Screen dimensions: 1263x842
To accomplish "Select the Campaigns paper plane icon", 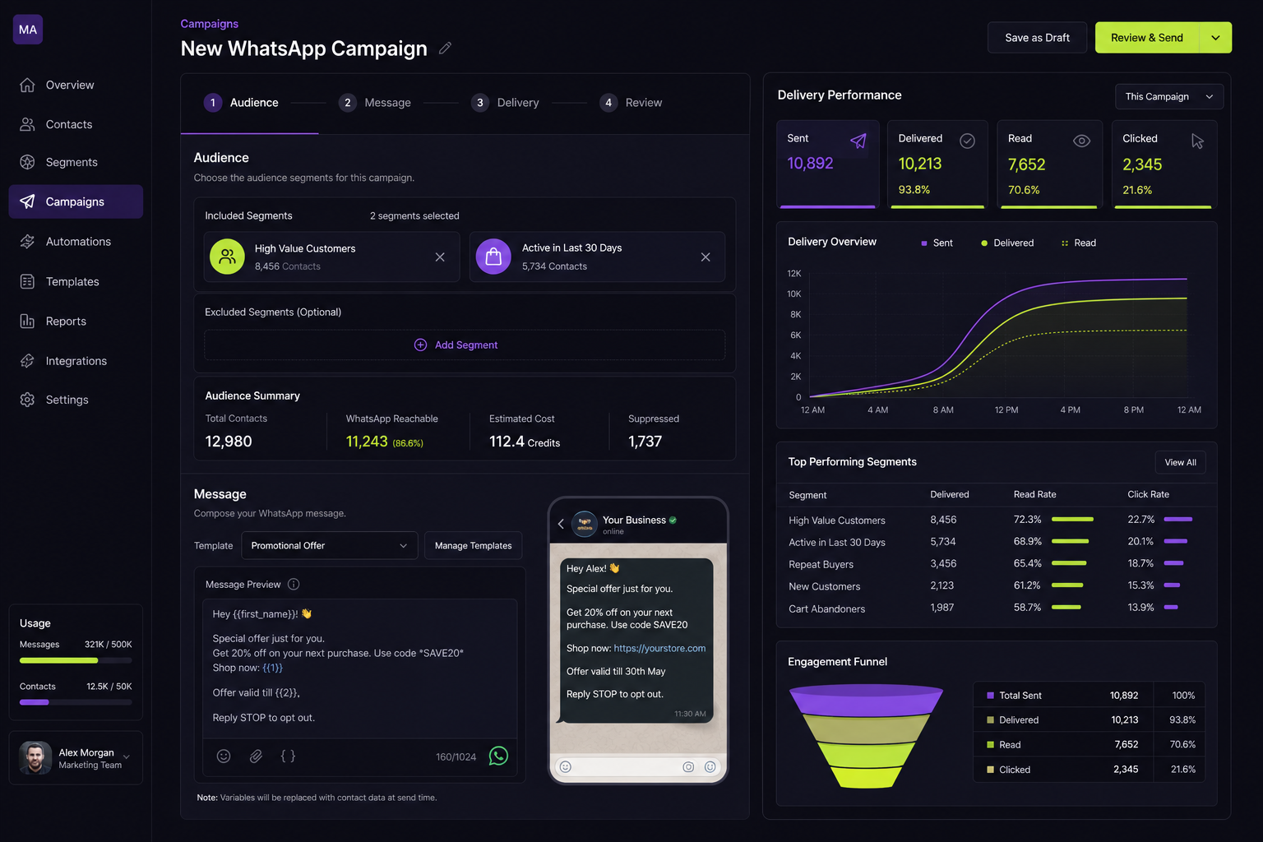I will [x=27, y=201].
